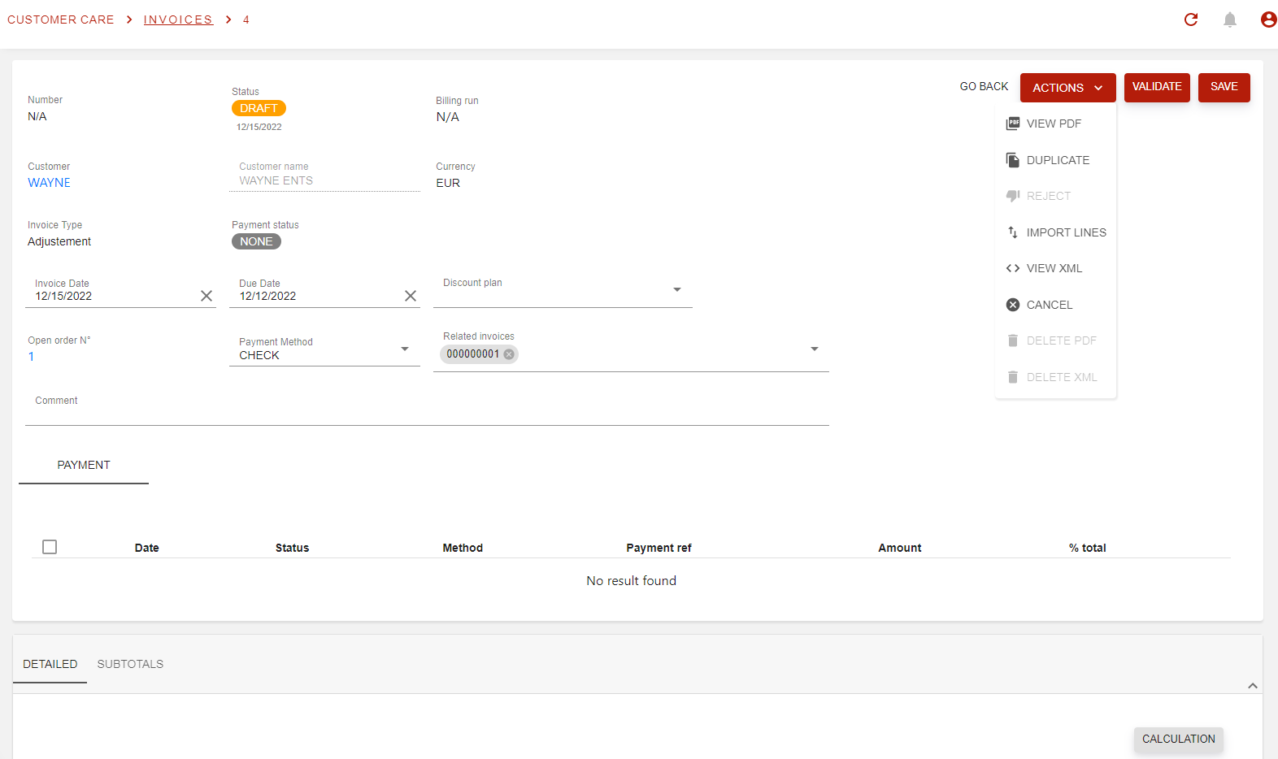This screenshot has width=1278, height=759.
Task: Toggle the select-all checkbox in payments table
Action: pyautogui.click(x=50, y=547)
